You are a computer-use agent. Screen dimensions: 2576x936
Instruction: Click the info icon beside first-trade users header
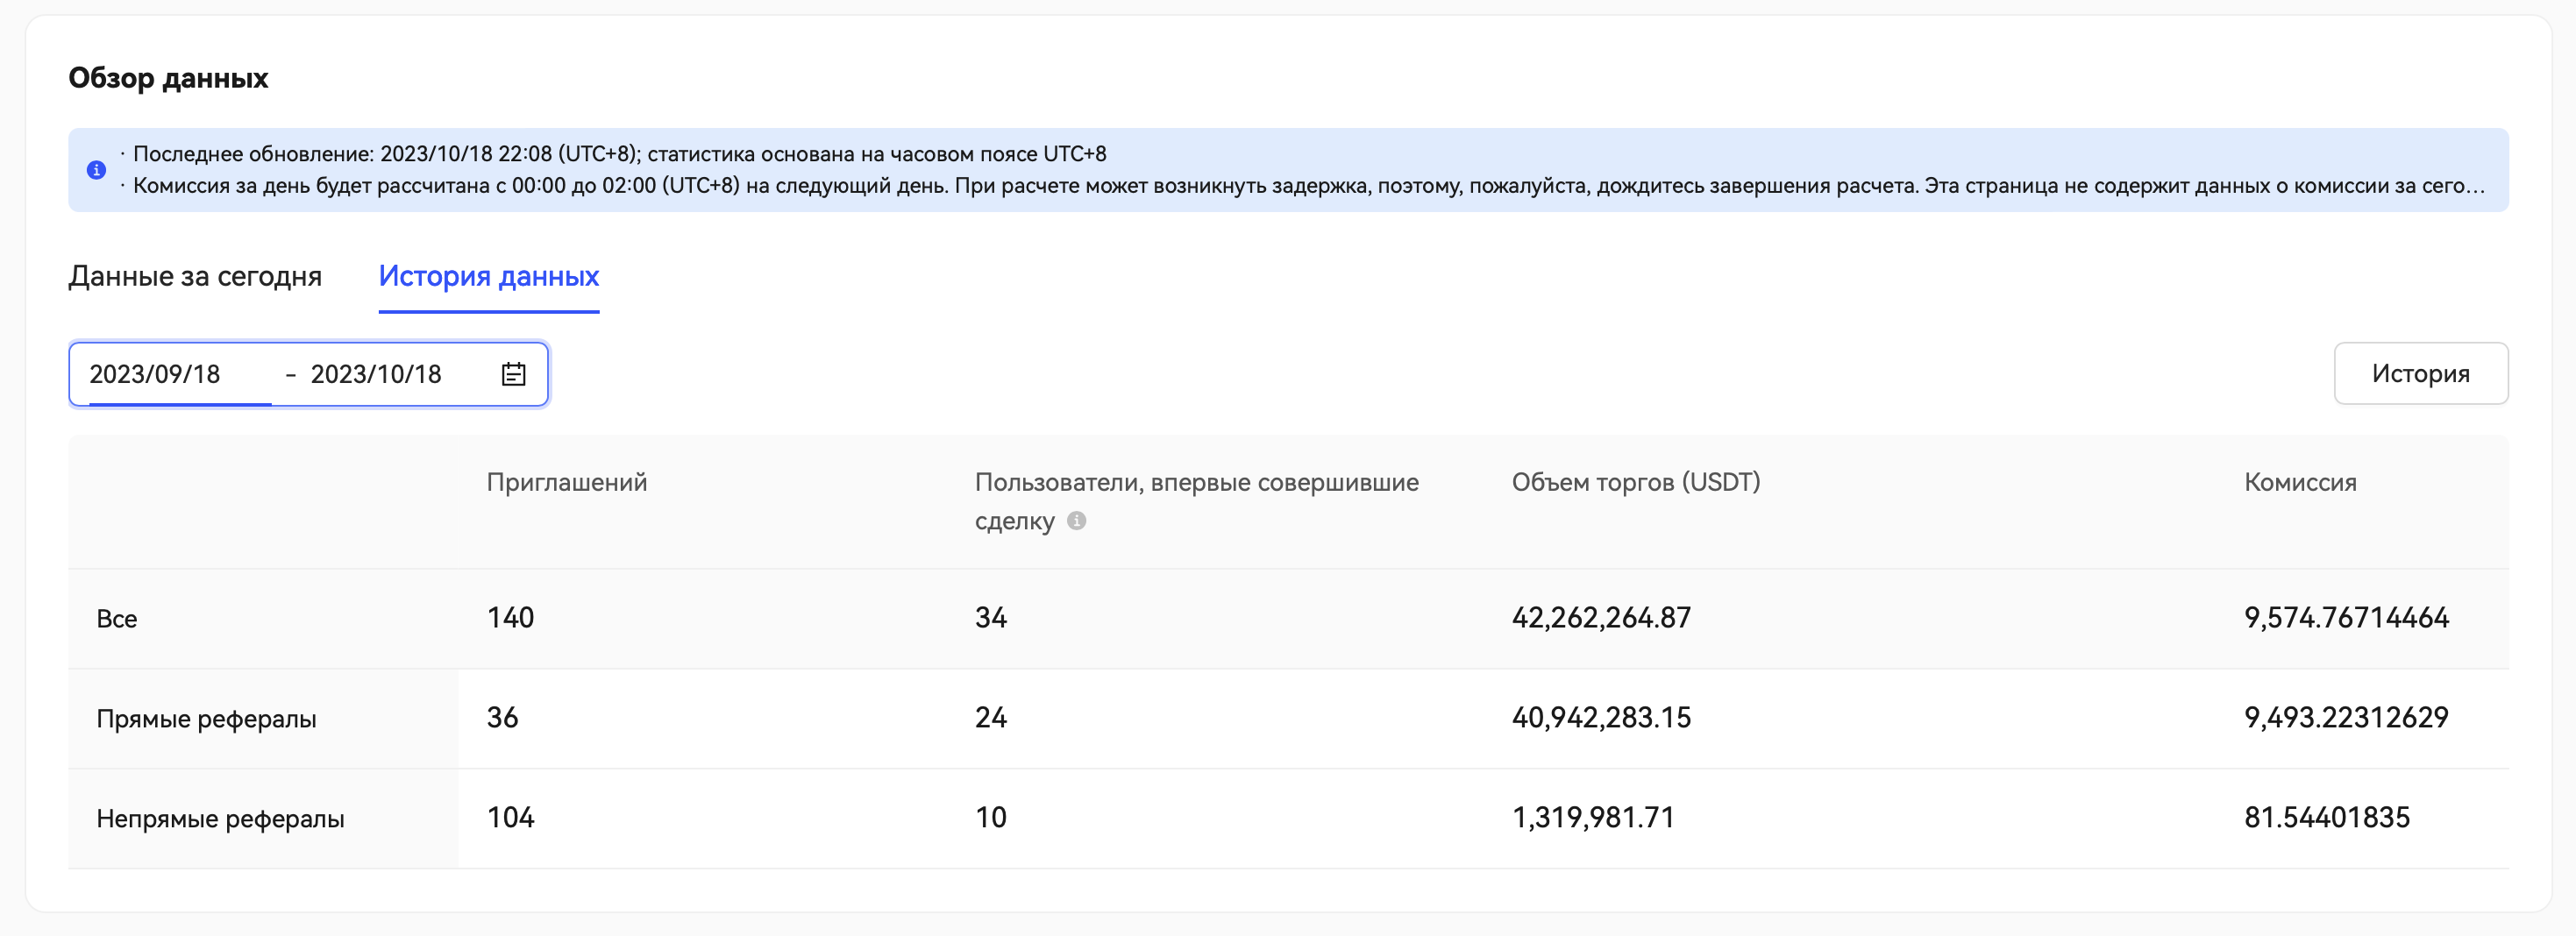(x=1076, y=520)
